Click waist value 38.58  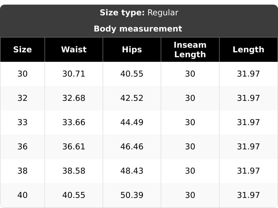pos(74,171)
